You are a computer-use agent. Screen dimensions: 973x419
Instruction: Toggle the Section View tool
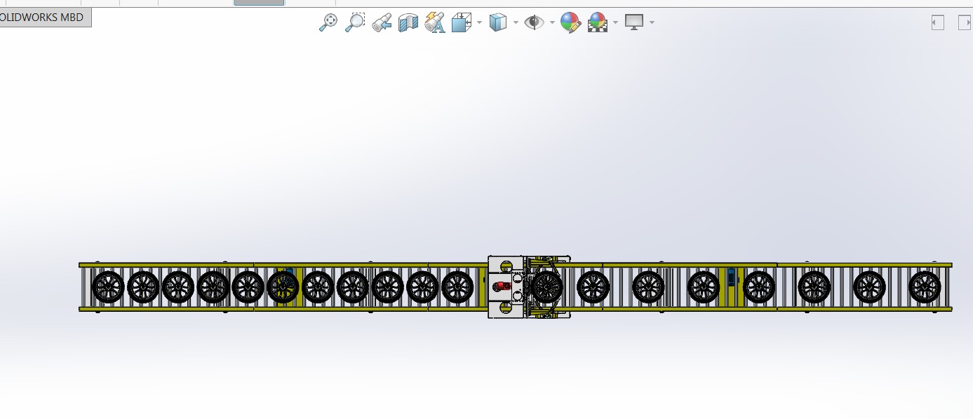[x=408, y=22]
